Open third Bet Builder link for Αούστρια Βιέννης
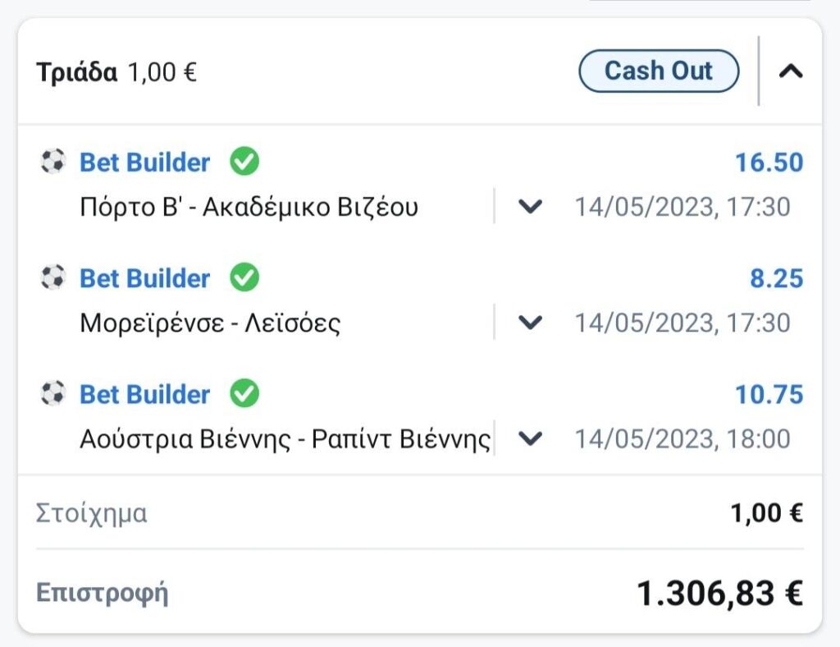Viewport: 840px width, 647px height. [x=144, y=395]
